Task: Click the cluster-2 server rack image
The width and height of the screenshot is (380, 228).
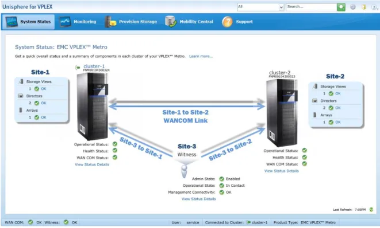Action: (x=282, y=113)
